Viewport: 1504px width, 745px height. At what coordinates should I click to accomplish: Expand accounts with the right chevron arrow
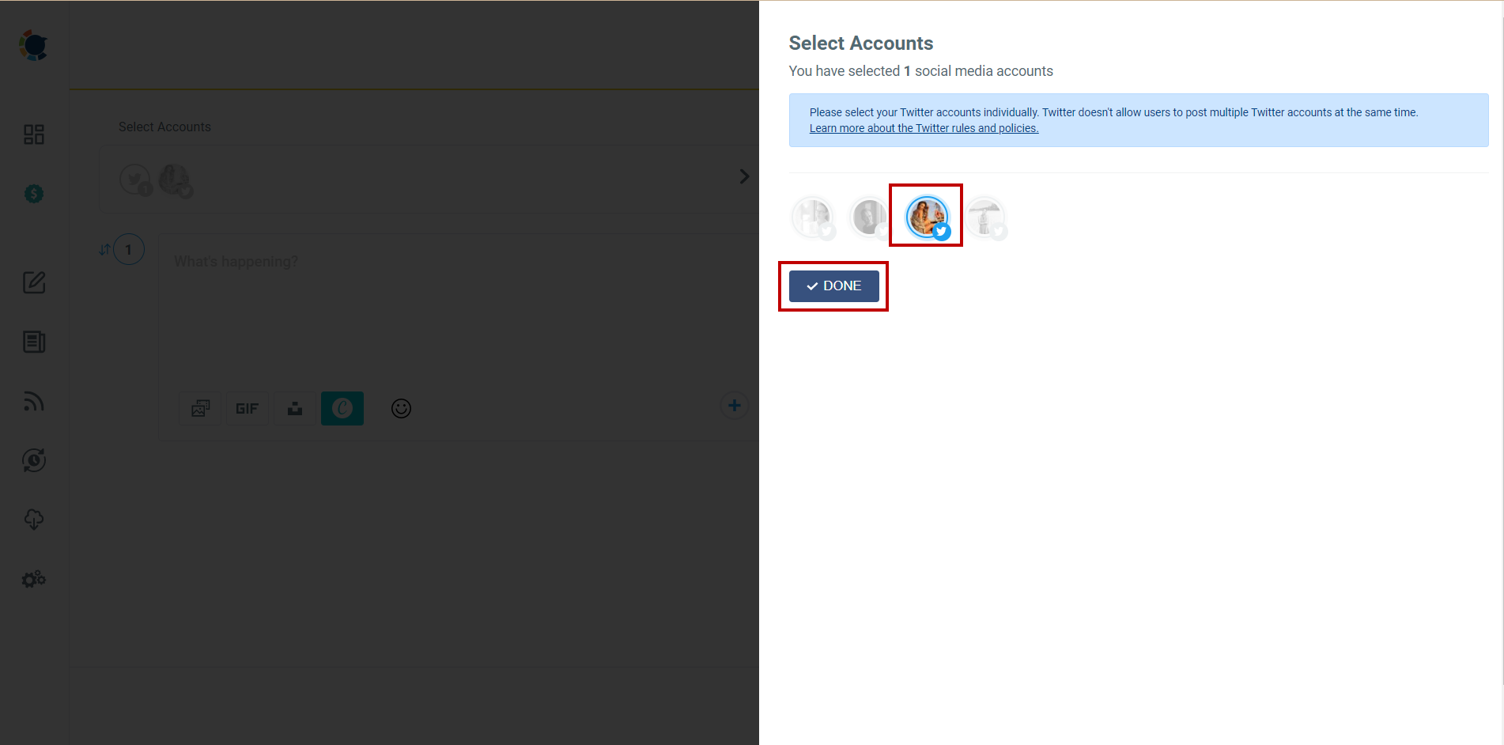pos(743,176)
